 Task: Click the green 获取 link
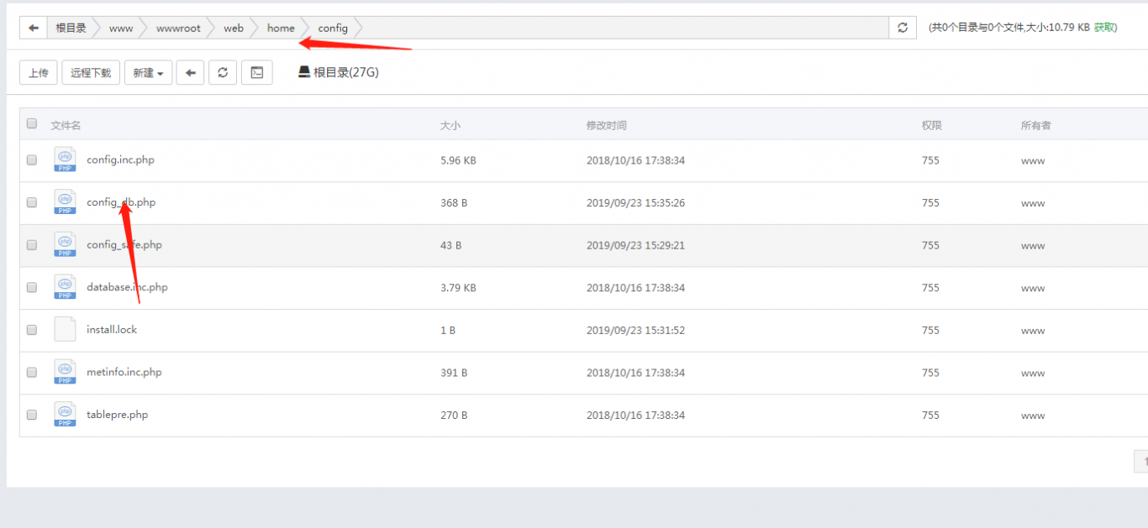click(1104, 28)
